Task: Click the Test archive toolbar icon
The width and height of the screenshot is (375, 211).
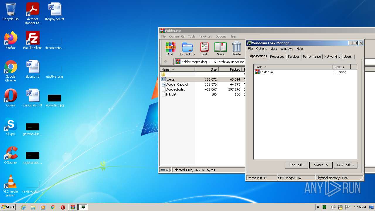Action: (x=204, y=49)
